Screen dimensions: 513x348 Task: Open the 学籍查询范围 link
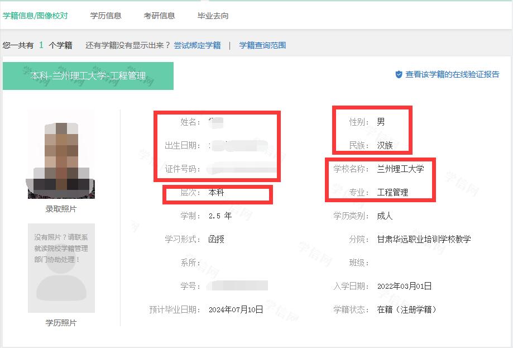tap(262, 45)
